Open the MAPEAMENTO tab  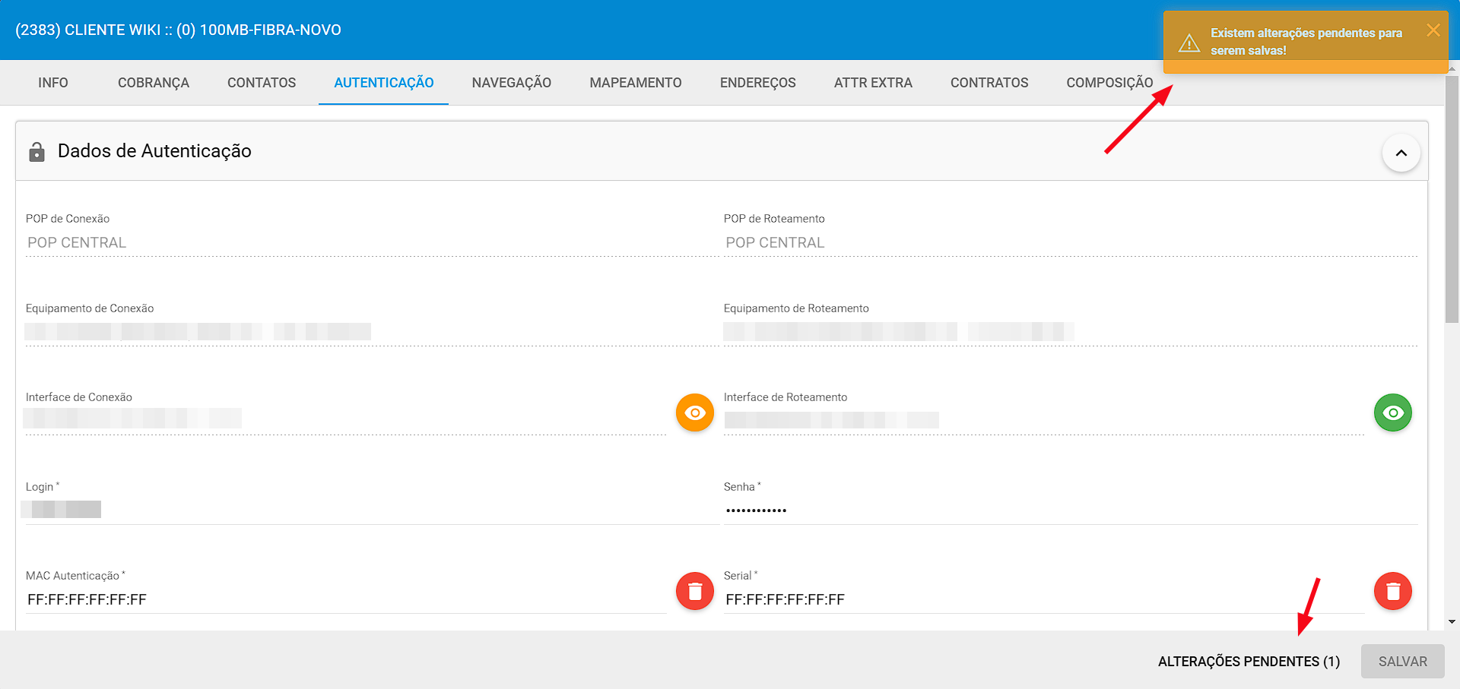click(636, 83)
